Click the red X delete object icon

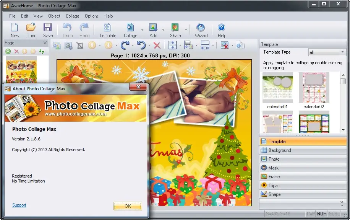pyautogui.click(x=157, y=46)
